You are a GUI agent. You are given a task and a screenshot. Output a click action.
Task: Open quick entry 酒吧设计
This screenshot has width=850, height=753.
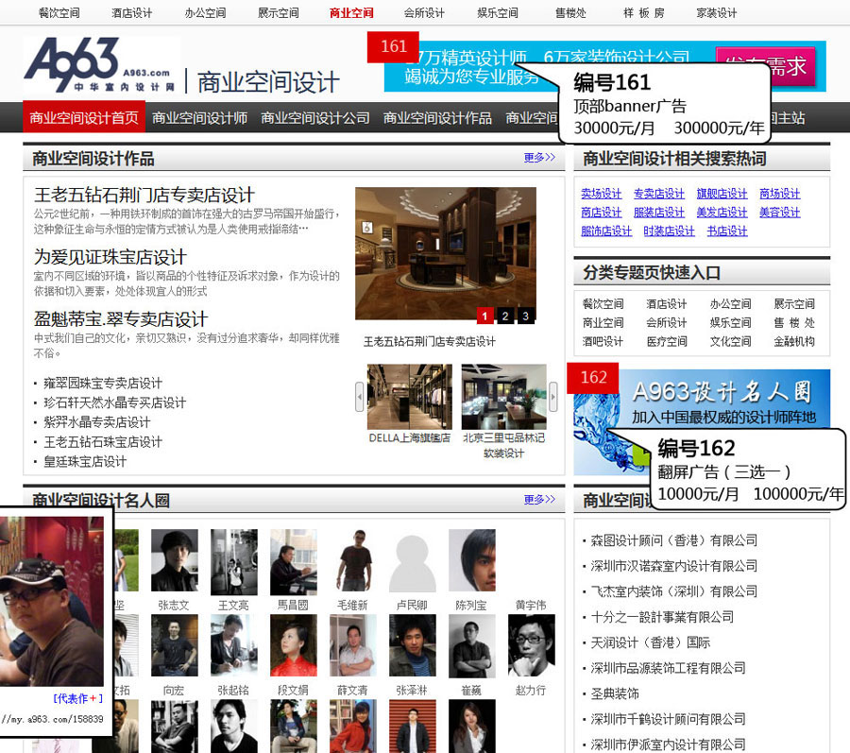(x=603, y=341)
